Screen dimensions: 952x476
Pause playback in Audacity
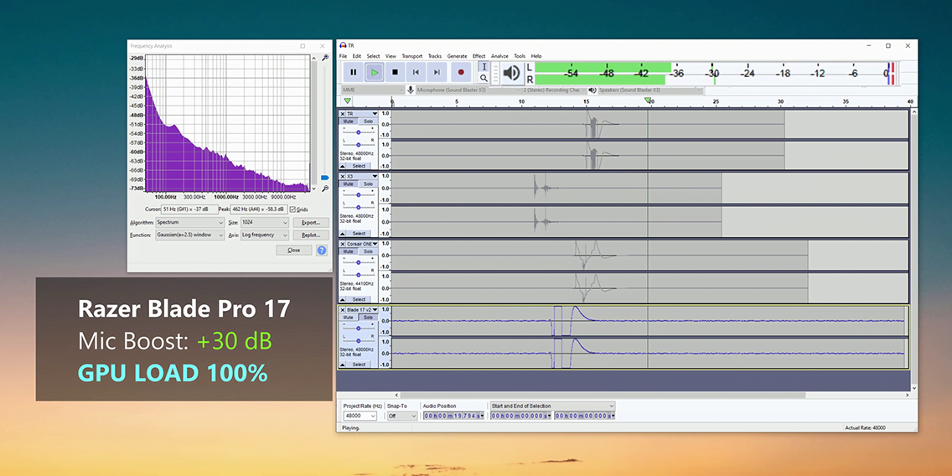[354, 72]
